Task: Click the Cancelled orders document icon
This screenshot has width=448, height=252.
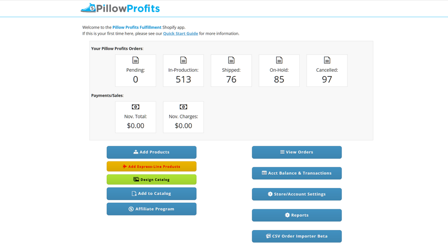Action: pyautogui.click(x=327, y=60)
